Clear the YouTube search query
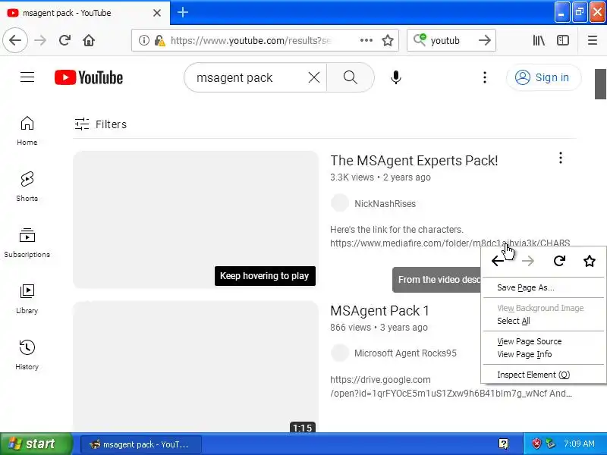Image resolution: width=607 pixels, height=455 pixels. tap(314, 77)
